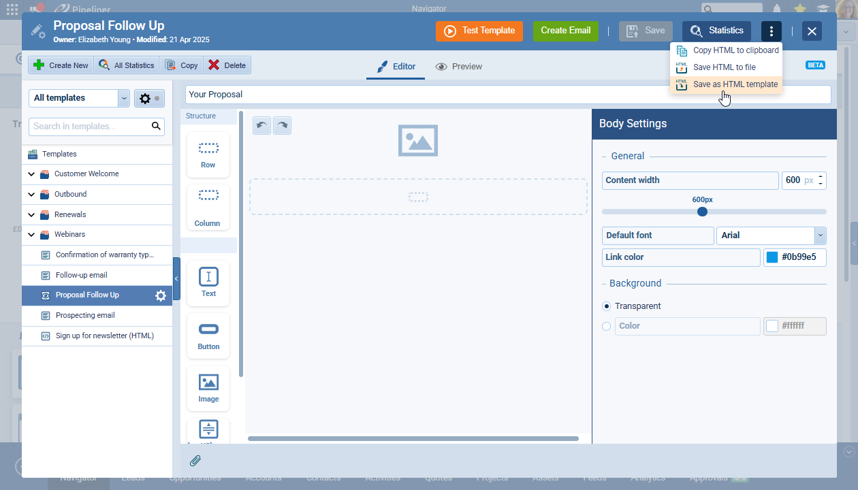858x490 pixels.
Task: Click the undo arrow in the editor
Action: pos(261,125)
